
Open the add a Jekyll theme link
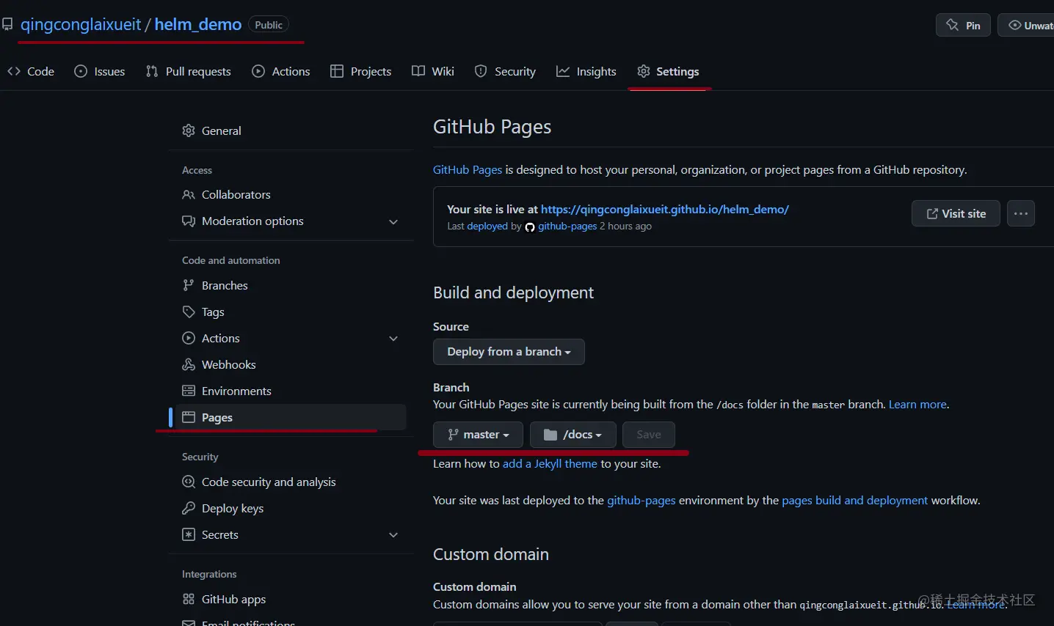click(550, 463)
